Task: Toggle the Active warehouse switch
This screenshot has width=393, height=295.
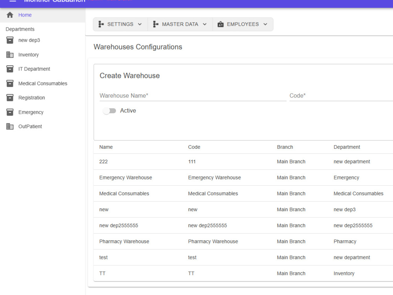Action: 109,111
